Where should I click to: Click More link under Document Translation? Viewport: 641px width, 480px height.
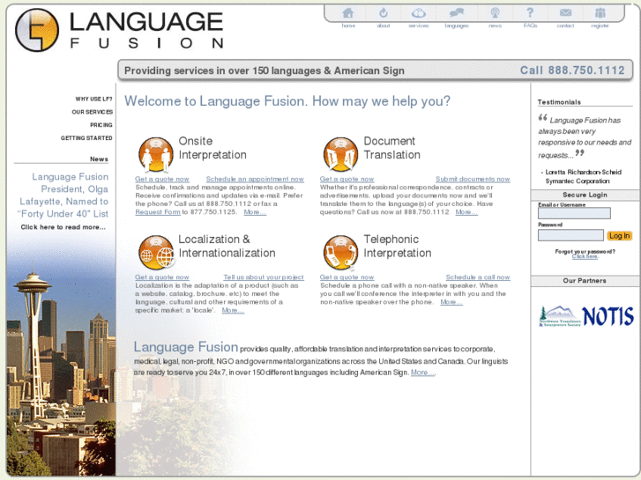click(x=466, y=212)
